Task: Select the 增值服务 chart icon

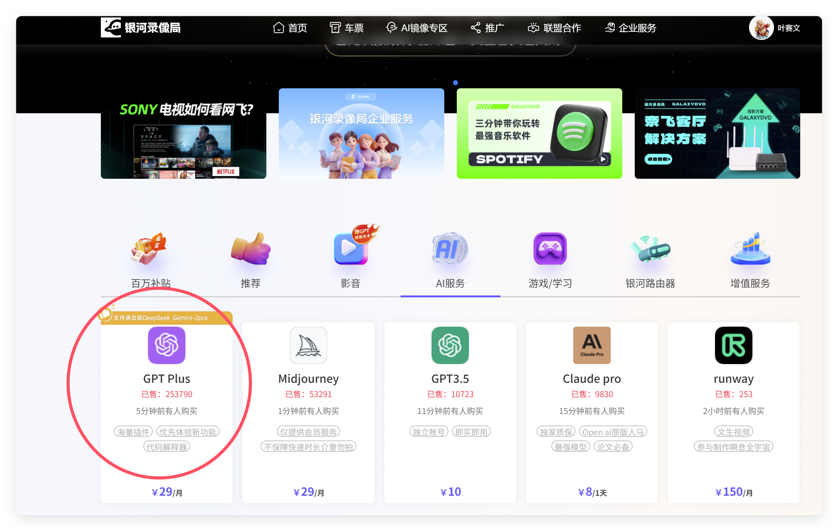Action: point(750,248)
